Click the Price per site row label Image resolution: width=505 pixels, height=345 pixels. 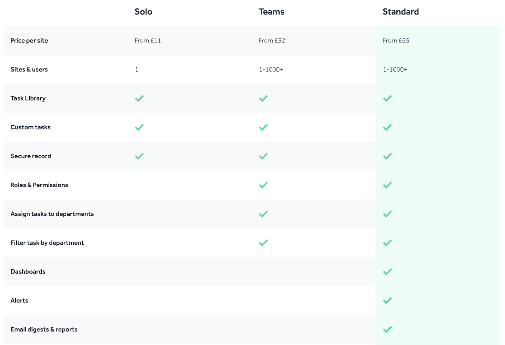(x=29, y=41)
